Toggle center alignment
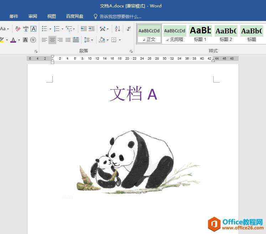Image resolution: width=266 pixels, height=234 pixels. [52, 40]
